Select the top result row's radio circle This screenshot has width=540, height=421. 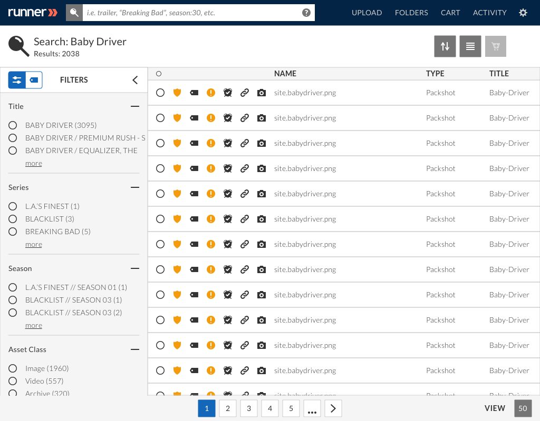pyautogui.click(x=160, y=93)
